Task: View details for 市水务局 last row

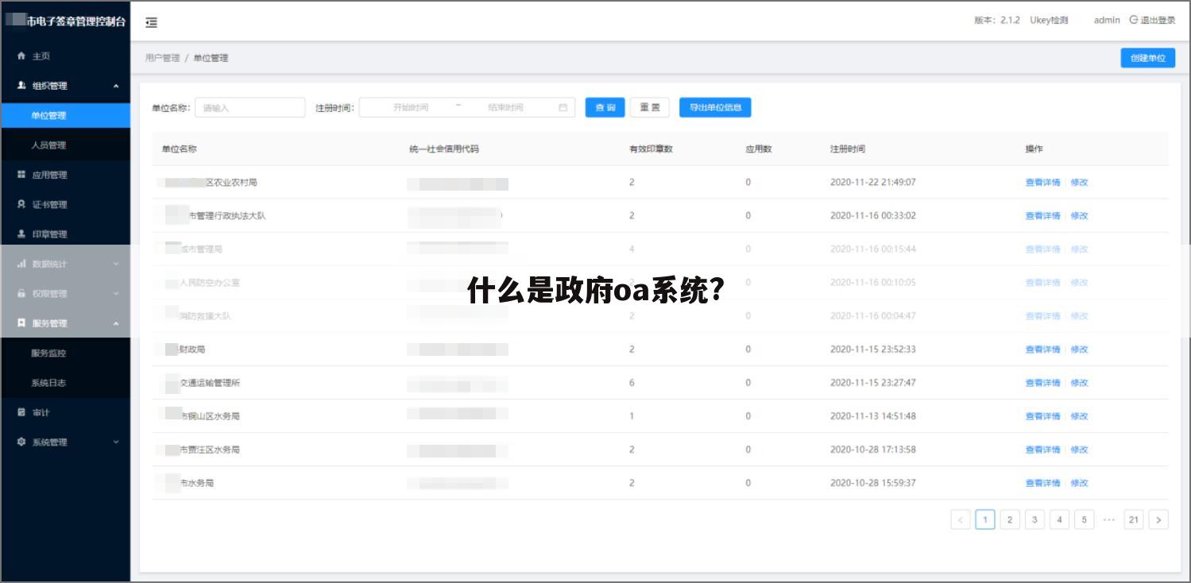Action: 1042,483
